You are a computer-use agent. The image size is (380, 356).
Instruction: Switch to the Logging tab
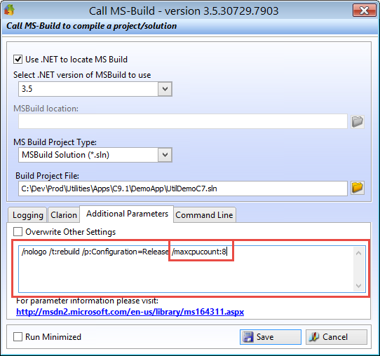pos(27,215)
